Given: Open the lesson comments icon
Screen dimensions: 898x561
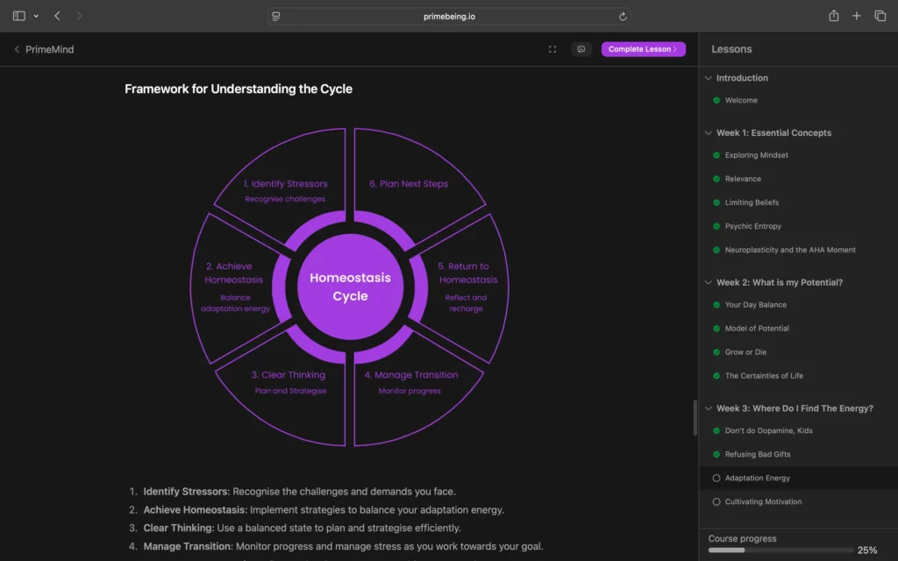Looking at the screenshot, I should pyautogui.click(x=581, y=50).
